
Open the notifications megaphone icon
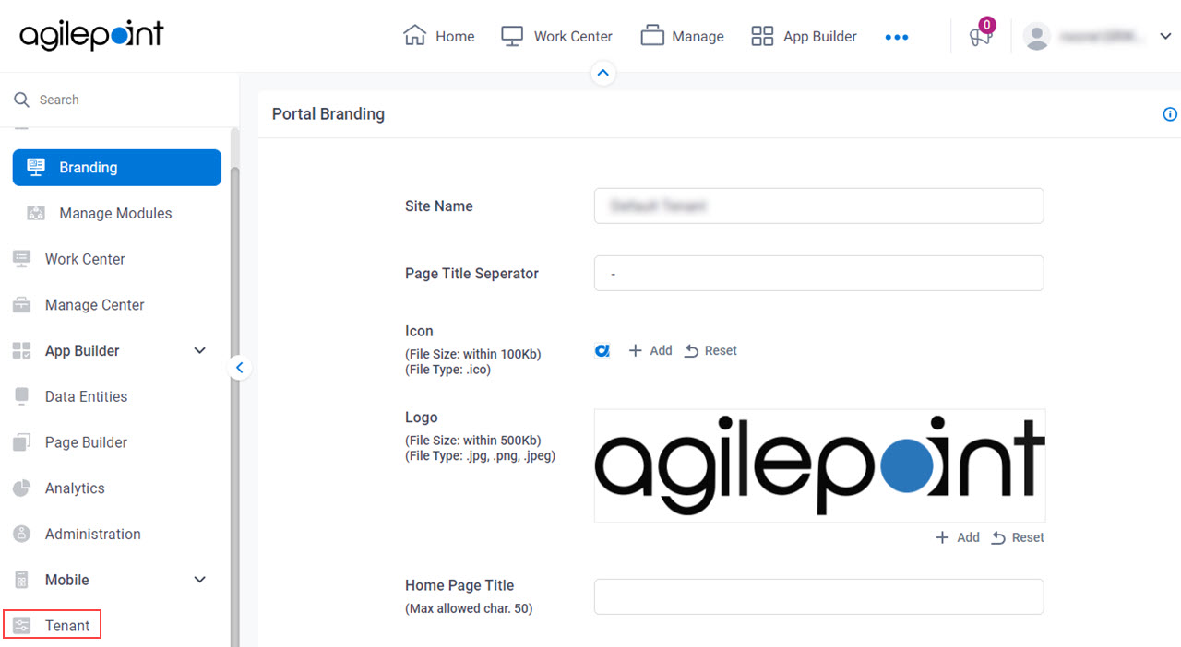980,37
